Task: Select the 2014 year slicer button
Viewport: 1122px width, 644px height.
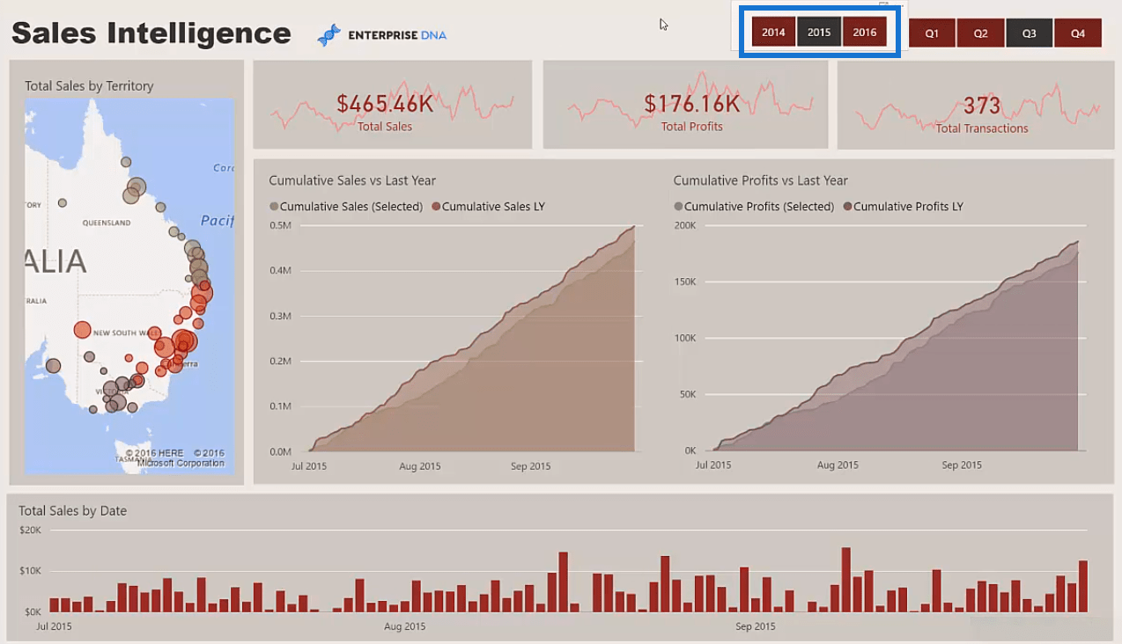Action: pos(773,32)
